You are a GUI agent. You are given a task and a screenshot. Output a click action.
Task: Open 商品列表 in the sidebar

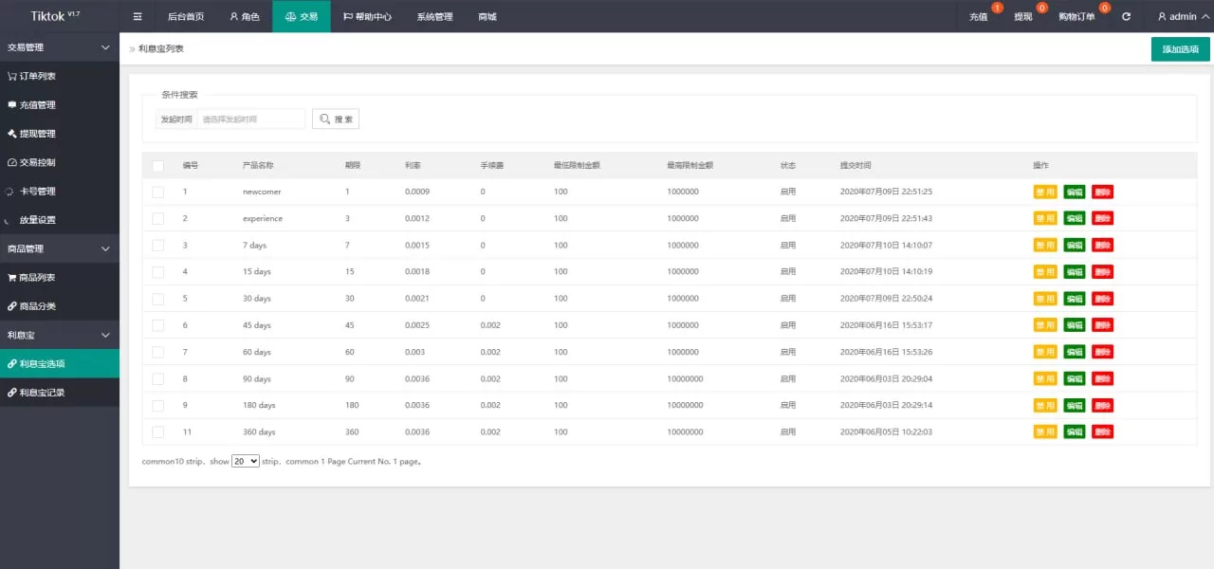pyautogui.click(x=32, y=278)
